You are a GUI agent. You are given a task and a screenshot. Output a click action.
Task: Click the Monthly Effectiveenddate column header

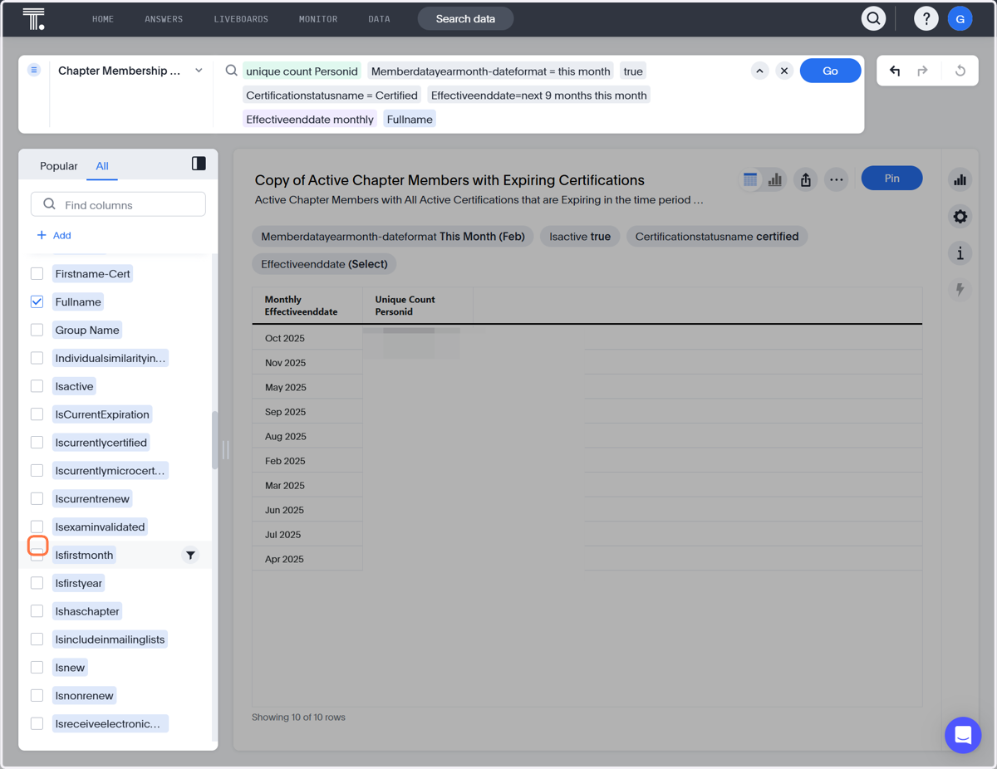307,306
